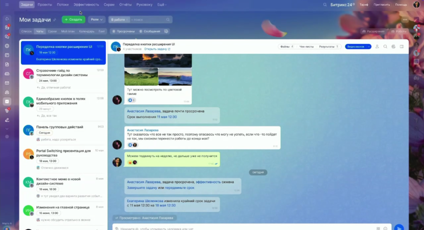Open the Видеозвонок dropdown arrow
Screen dimensions: 424x230
369,47
